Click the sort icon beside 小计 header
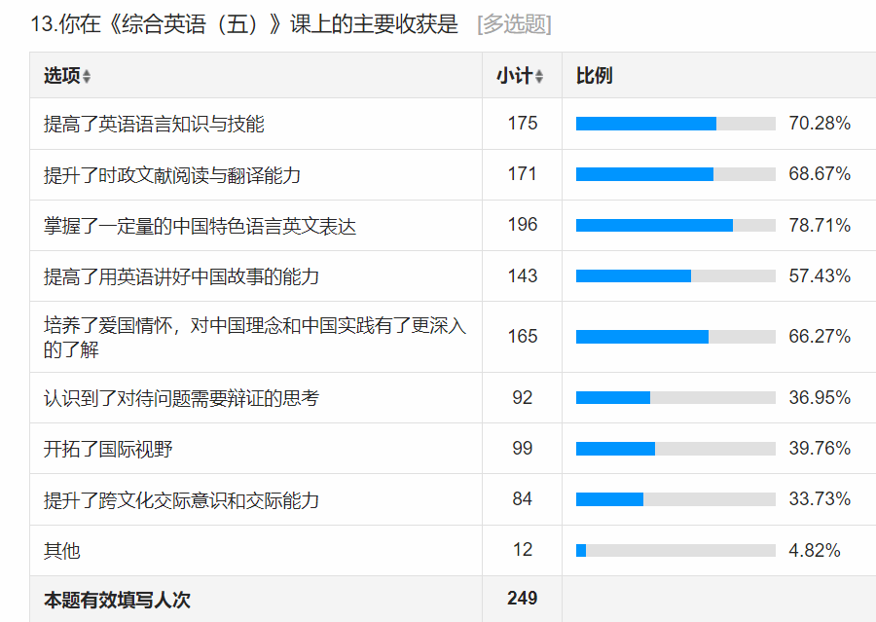 pyautogui.click(x=539, y=77)
